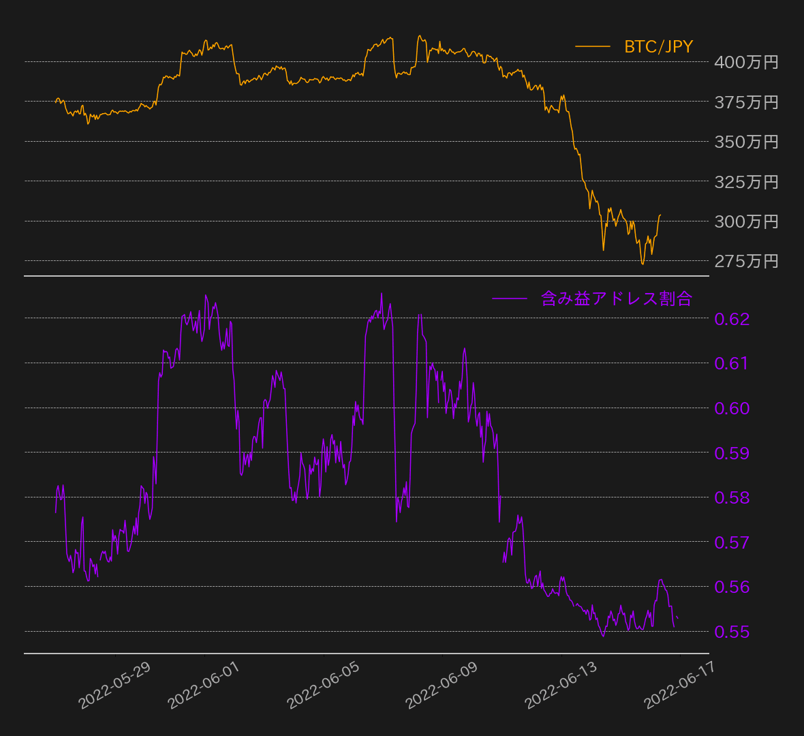Select the 2022-06-01 date tick

point(204,685)
